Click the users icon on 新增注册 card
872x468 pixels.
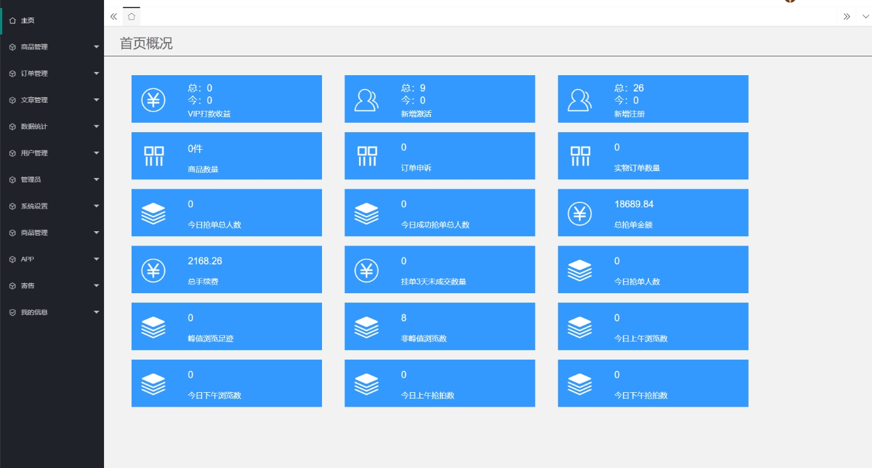pos(580,100)
